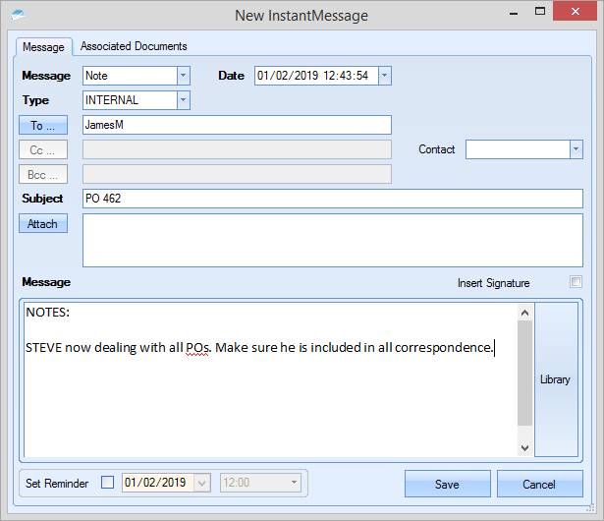604x521 pixels.
Task: Save the instant message
Action: [x=447, y=484]
